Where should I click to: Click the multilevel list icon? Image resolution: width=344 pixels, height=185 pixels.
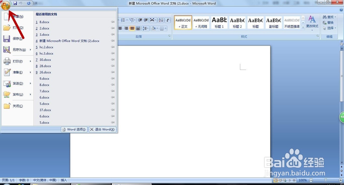click(132, 20)
